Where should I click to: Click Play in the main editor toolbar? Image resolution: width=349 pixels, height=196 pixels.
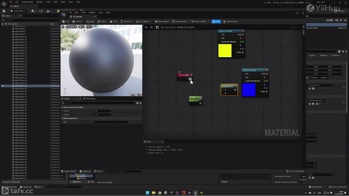coord(58,11)
